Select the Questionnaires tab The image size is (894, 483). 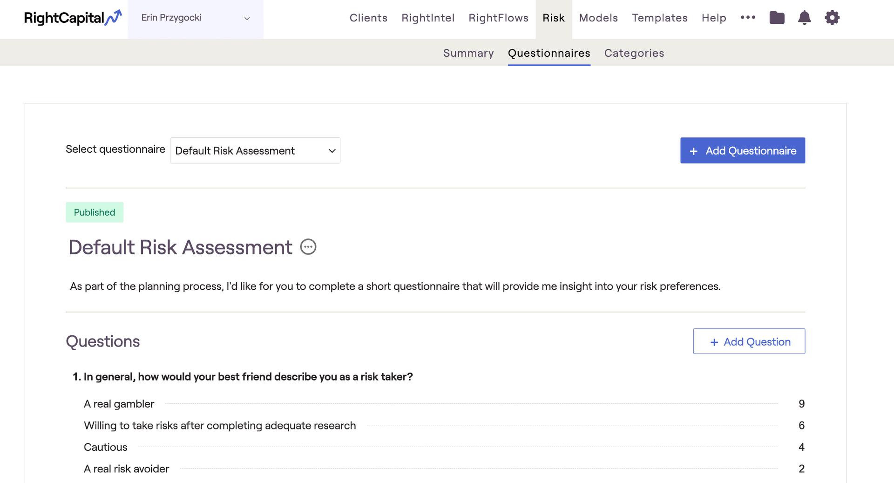549,53
